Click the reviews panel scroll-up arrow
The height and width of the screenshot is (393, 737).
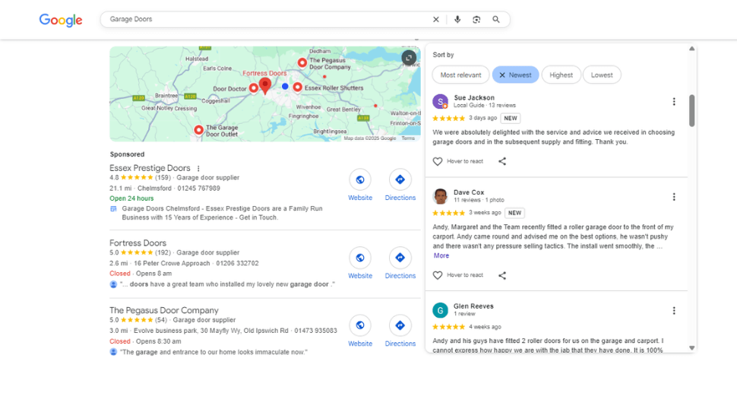click(x=691, y=49)
